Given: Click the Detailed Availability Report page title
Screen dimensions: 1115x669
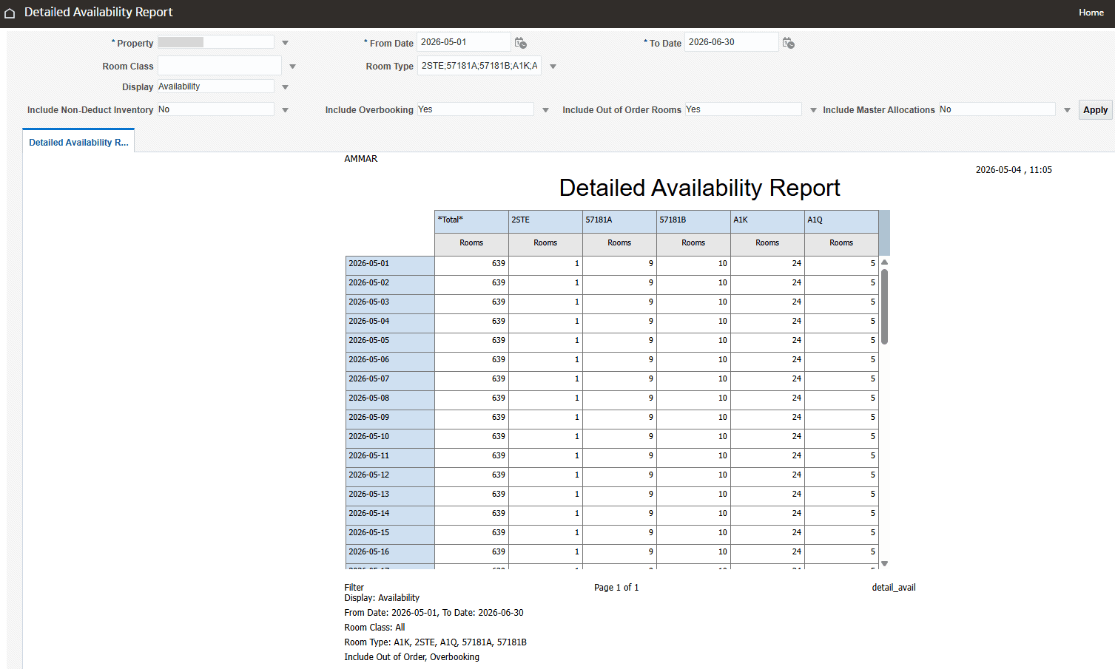Looking at the screenshot, I should coord(699,188).
